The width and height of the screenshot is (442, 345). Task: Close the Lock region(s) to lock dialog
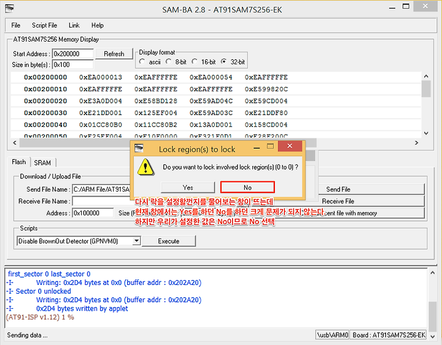[290, 146]
